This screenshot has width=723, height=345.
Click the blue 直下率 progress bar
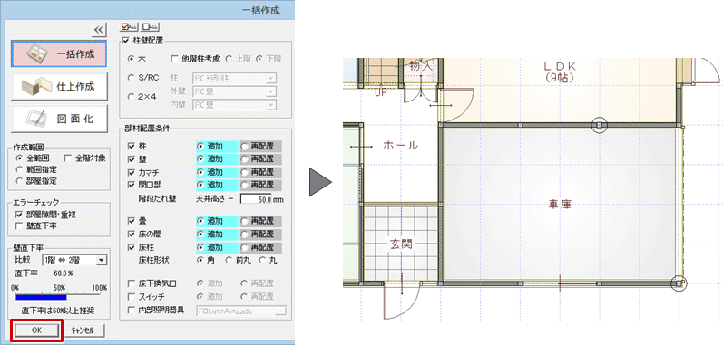(x=41, y=298)
